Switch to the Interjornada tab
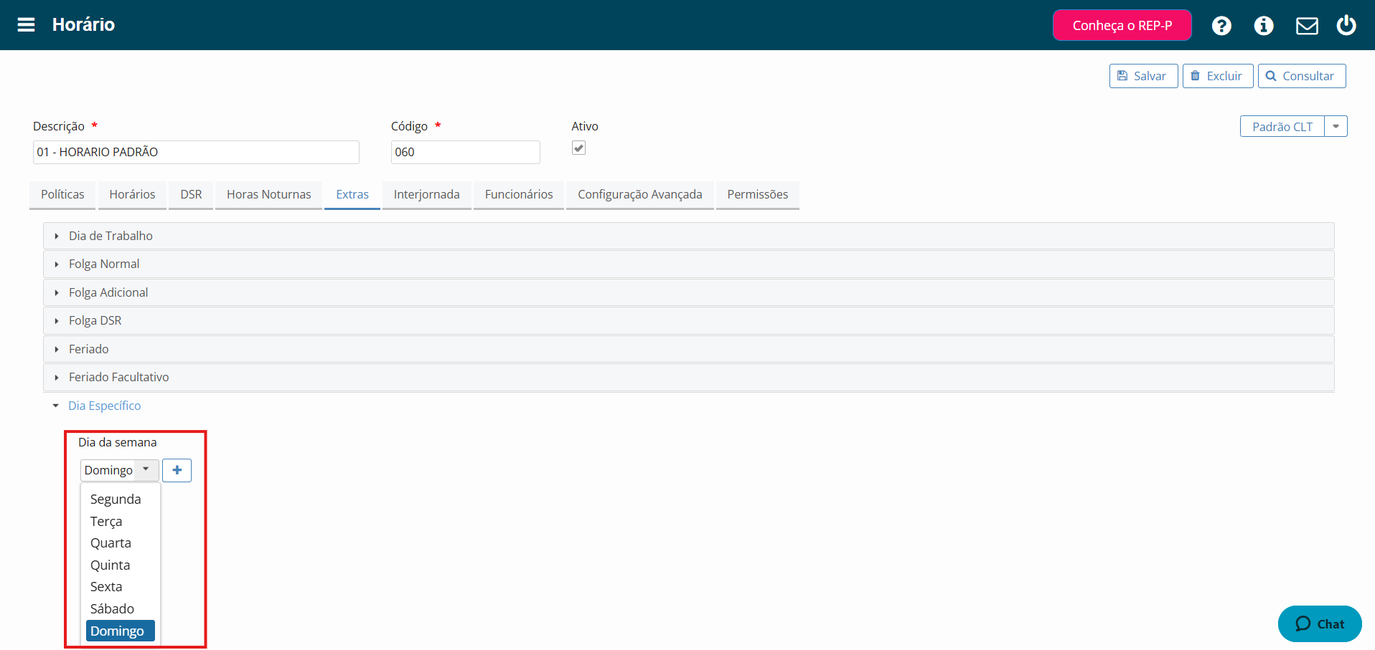Viewport: 1375px width, 650px height. pos(427,194)
